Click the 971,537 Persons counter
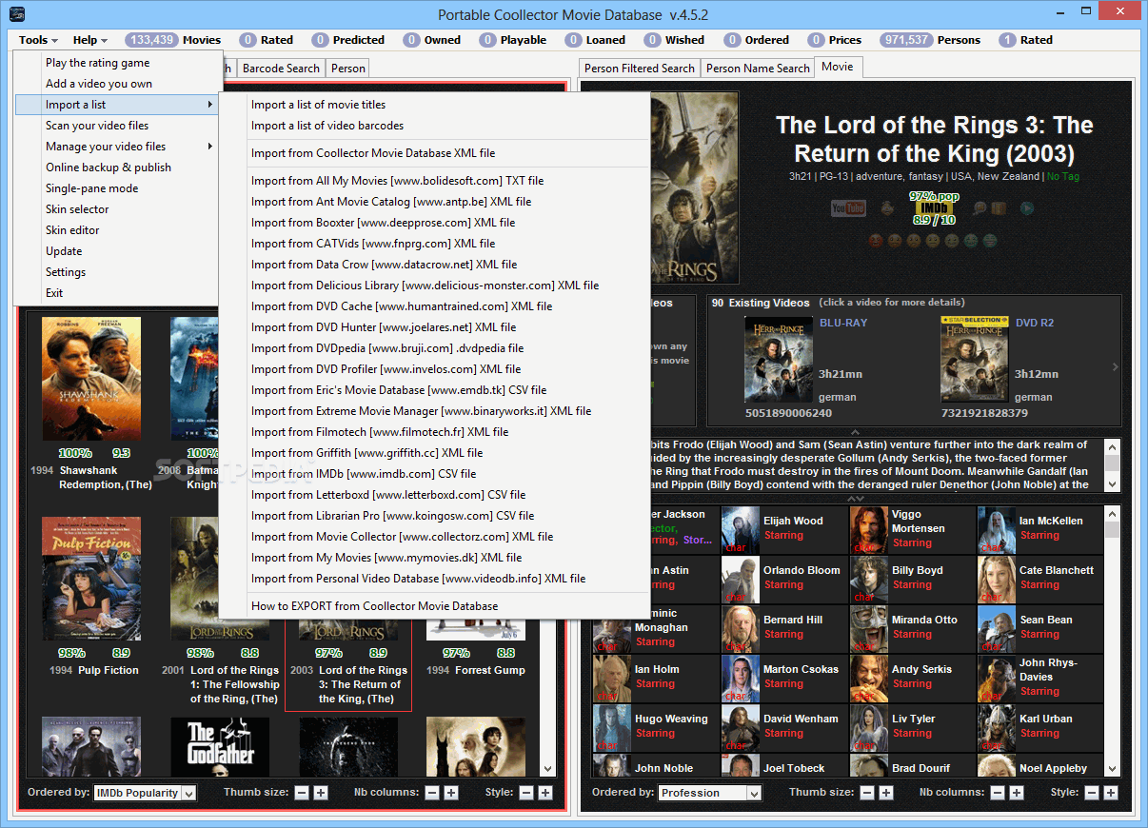The height and width of the screenshot is (828, 1148). tap(930, 40)
